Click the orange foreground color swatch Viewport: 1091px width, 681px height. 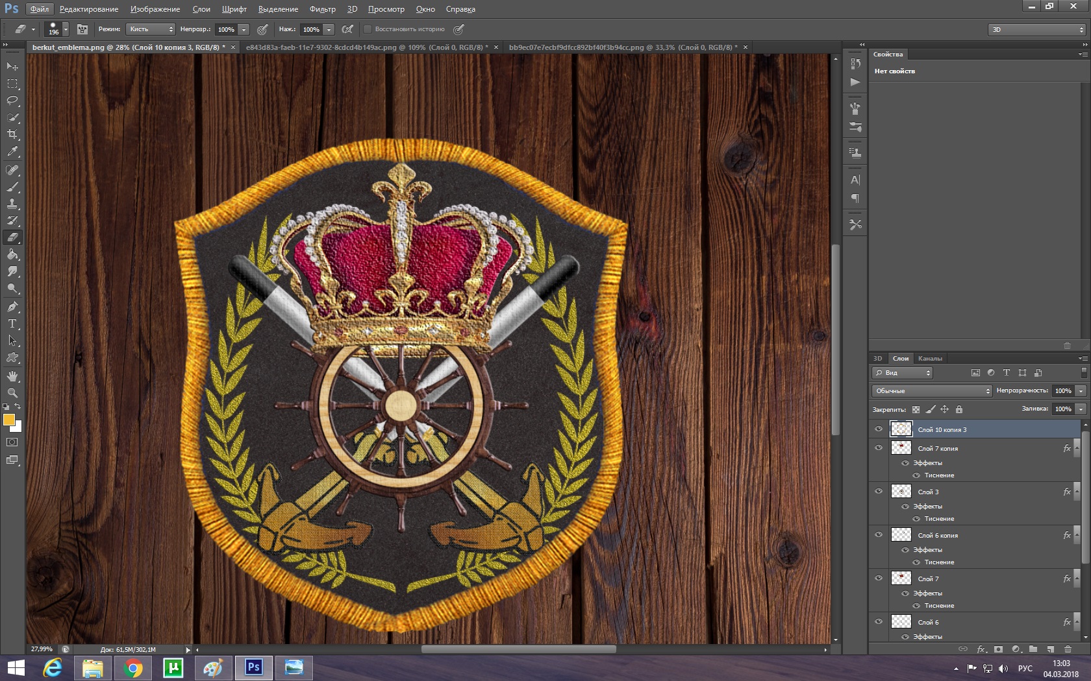9,420
